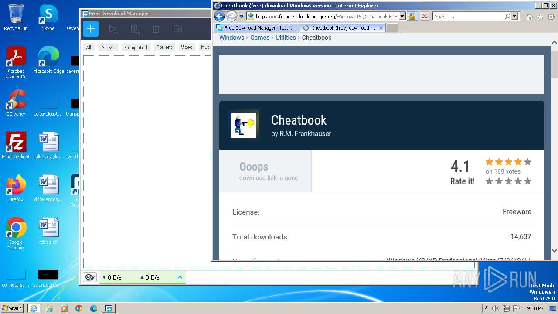Go forward in Internet Explorer
Image resolution: width=558 pixels, height=314 pixels.
[x=231, y=17]
